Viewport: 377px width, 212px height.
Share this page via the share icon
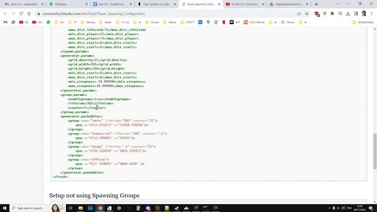click(299, 14)
